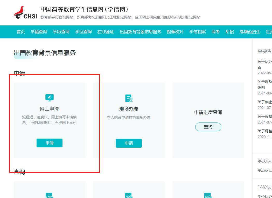The height and width of the screenshot is (198, 272).
Task: Click the 现场办理 document icon
Action: click(129, 98)
